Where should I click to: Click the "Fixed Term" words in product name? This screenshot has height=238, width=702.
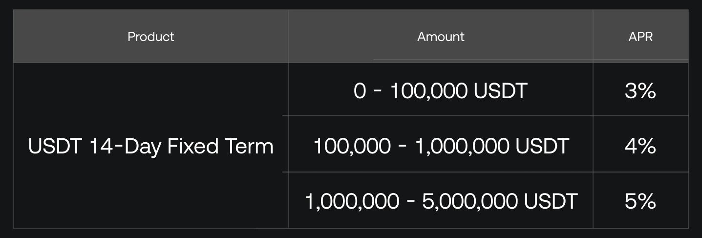click(x=220, y=146)
